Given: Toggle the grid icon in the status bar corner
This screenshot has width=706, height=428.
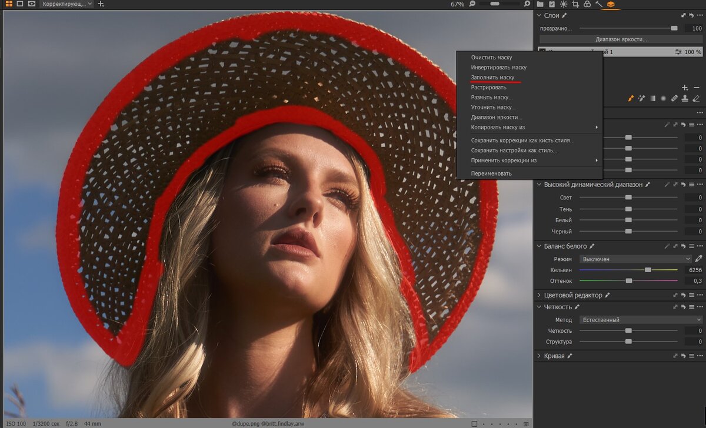Looking at the screenshot, I should tap(526, 424).
